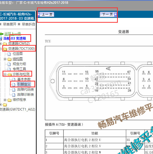
Task: Open the 基本参数 page
Action: pos(24,79)
